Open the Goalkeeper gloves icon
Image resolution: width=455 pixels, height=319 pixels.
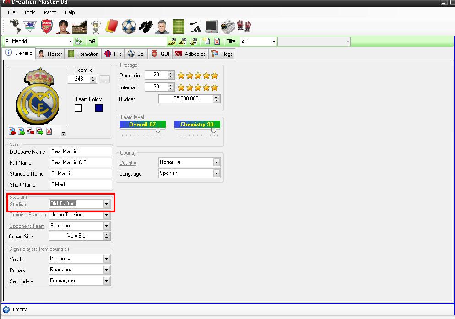[244, 26]
